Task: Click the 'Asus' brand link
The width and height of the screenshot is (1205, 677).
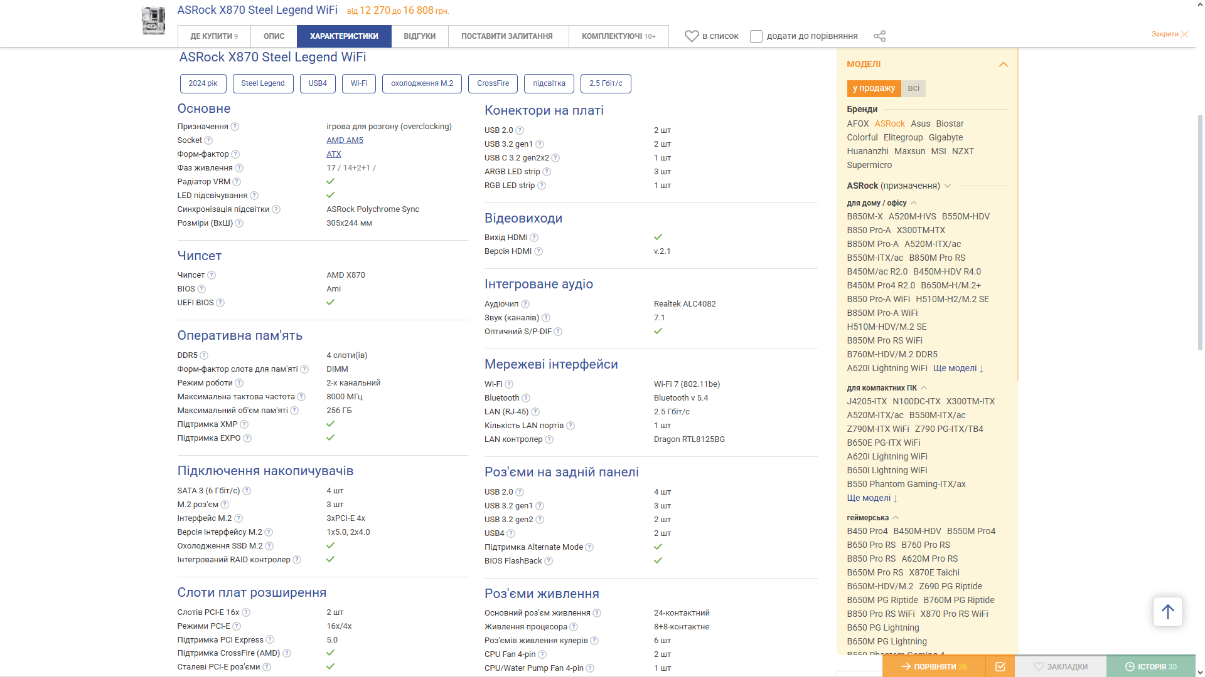Action: (921, 124)
